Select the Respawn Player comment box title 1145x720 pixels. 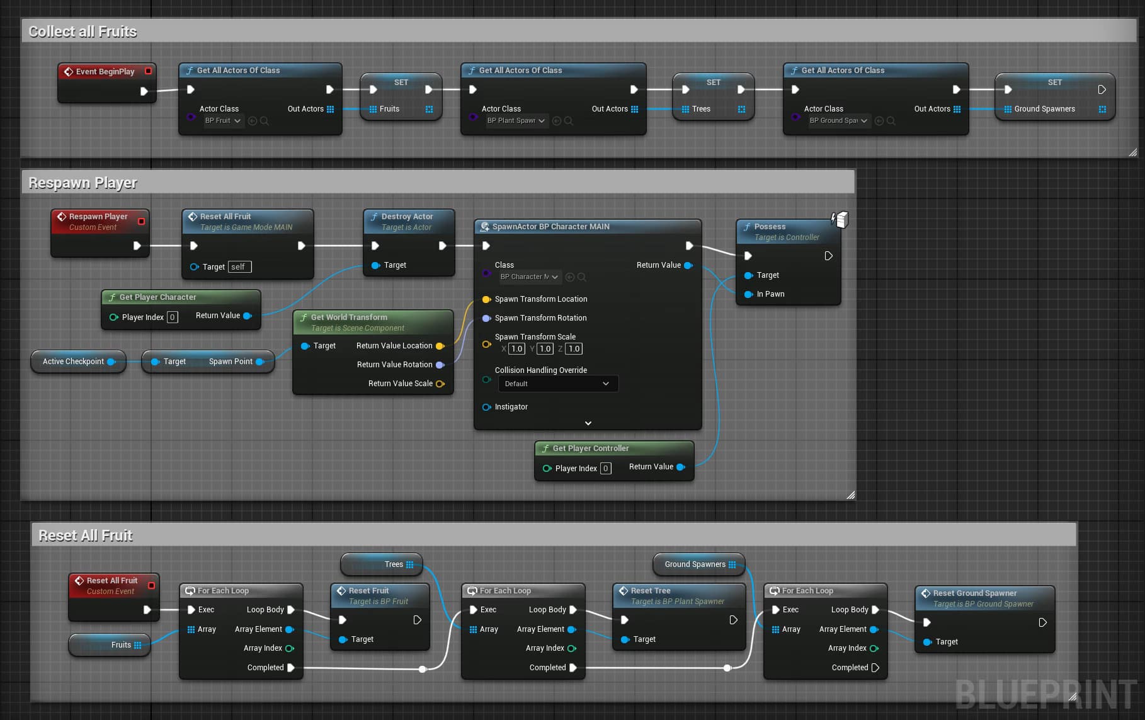83,183
